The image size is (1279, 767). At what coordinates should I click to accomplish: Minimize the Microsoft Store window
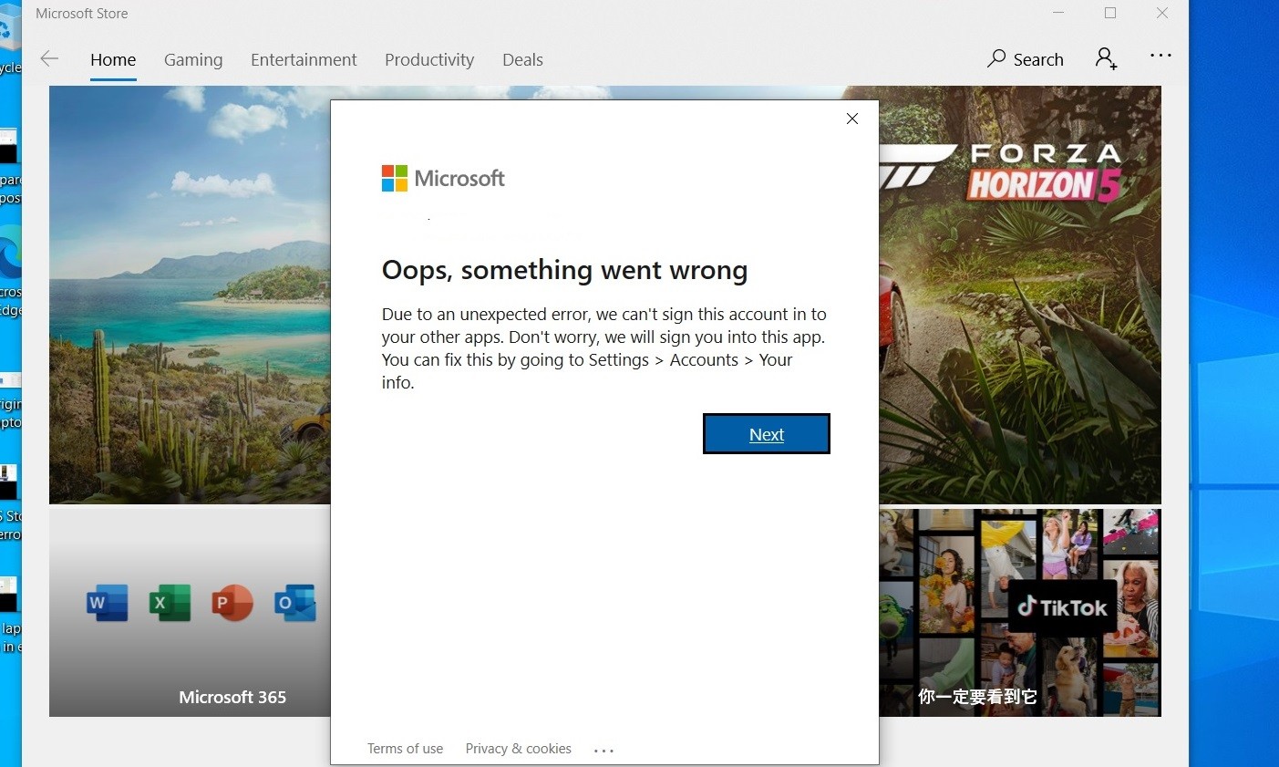pos(1058,13)
